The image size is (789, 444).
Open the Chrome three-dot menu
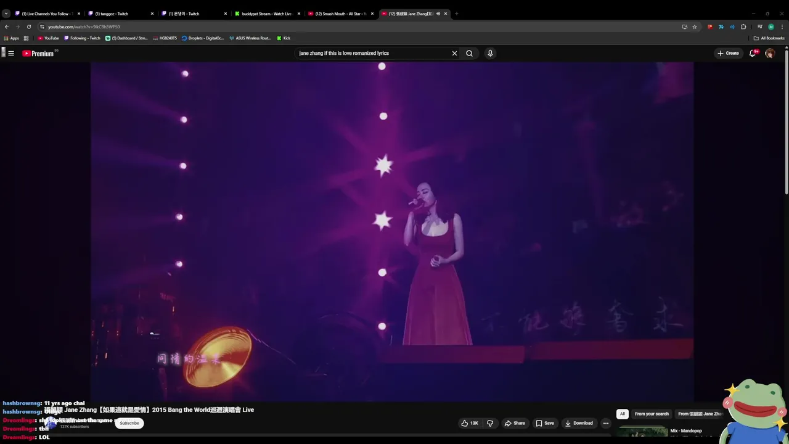point(782,27)
